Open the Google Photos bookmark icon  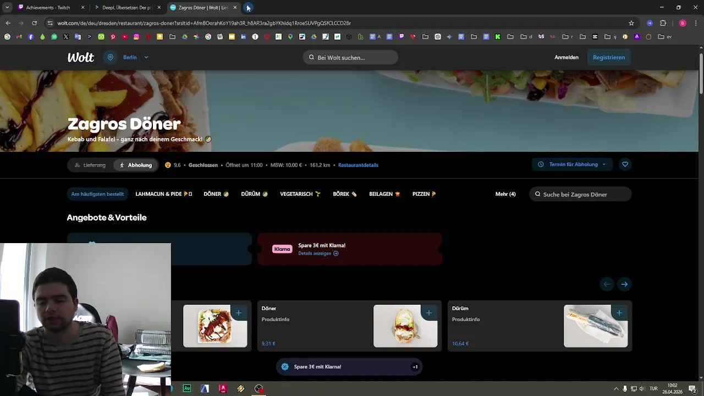(x=196, y=37)
